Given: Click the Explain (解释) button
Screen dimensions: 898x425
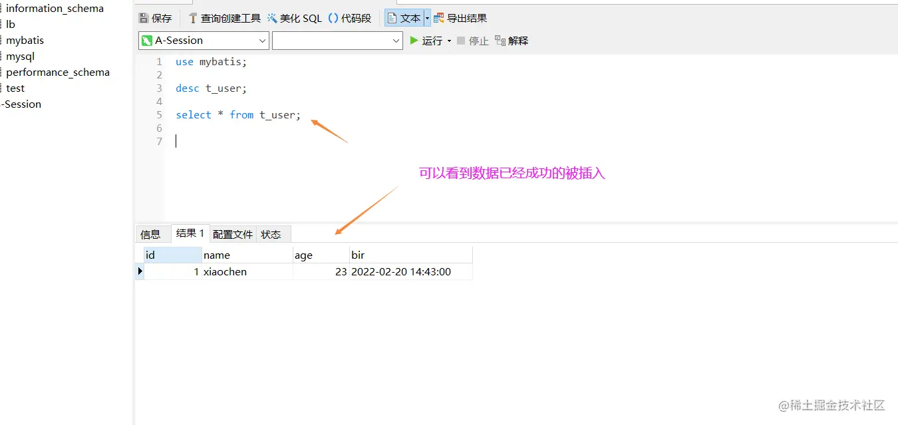Looking at the screenshot, I should tap(512, 41).
